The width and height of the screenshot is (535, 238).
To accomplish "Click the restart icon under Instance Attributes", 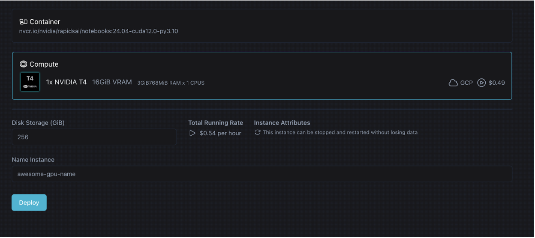I will click(257, 132).
